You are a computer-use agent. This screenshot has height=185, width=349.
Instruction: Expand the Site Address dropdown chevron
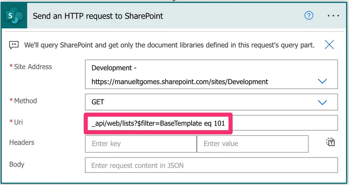click(322, 81)
